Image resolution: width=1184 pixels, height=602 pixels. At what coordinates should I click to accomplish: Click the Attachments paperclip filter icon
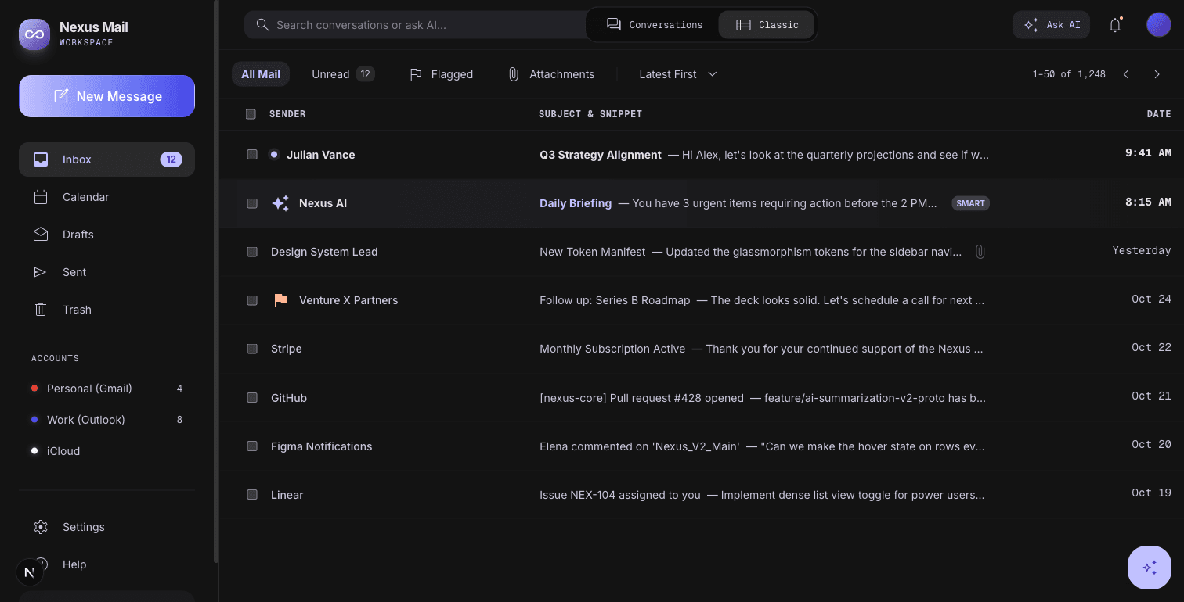click(514, 74)
